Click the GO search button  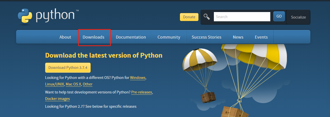279,16
